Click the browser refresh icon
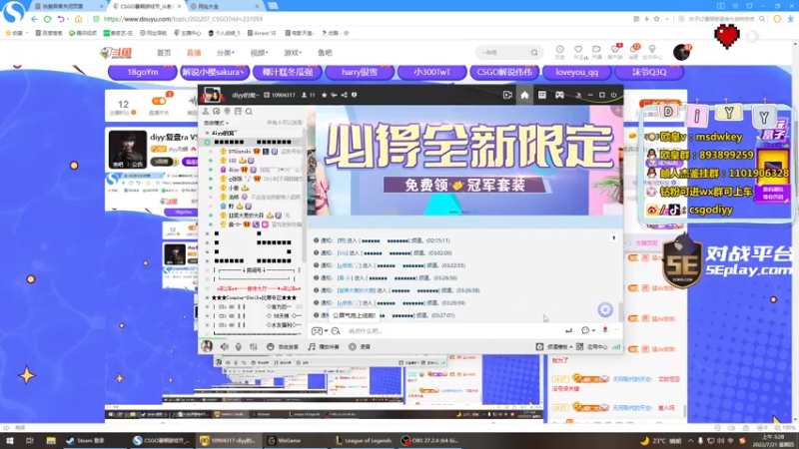This screenshot has height=449, width=799. click(x=47, y=19)
